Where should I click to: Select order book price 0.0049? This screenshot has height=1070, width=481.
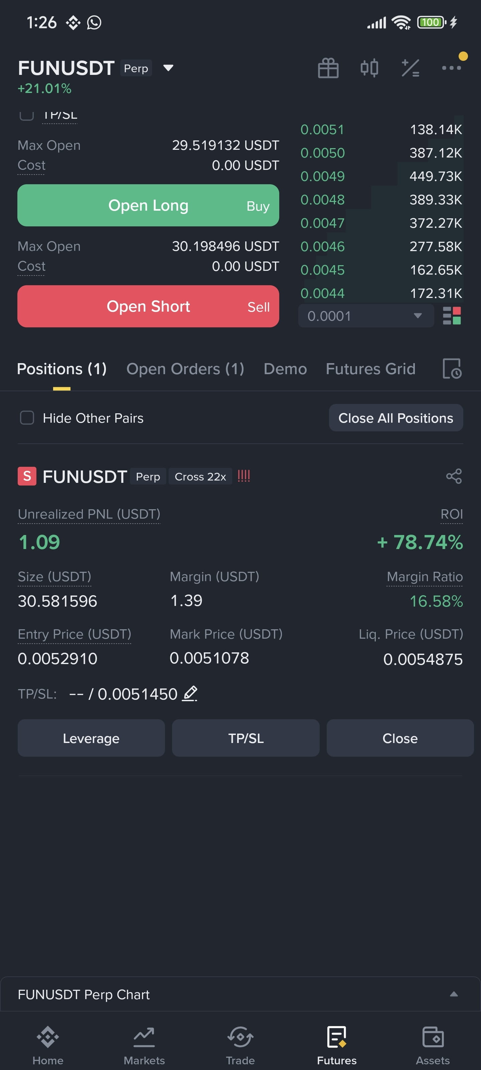pyautogui.click(x=322, y=176)
